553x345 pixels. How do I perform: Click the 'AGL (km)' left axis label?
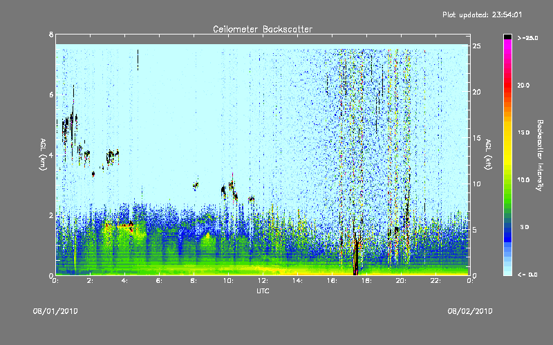point(43,155)
